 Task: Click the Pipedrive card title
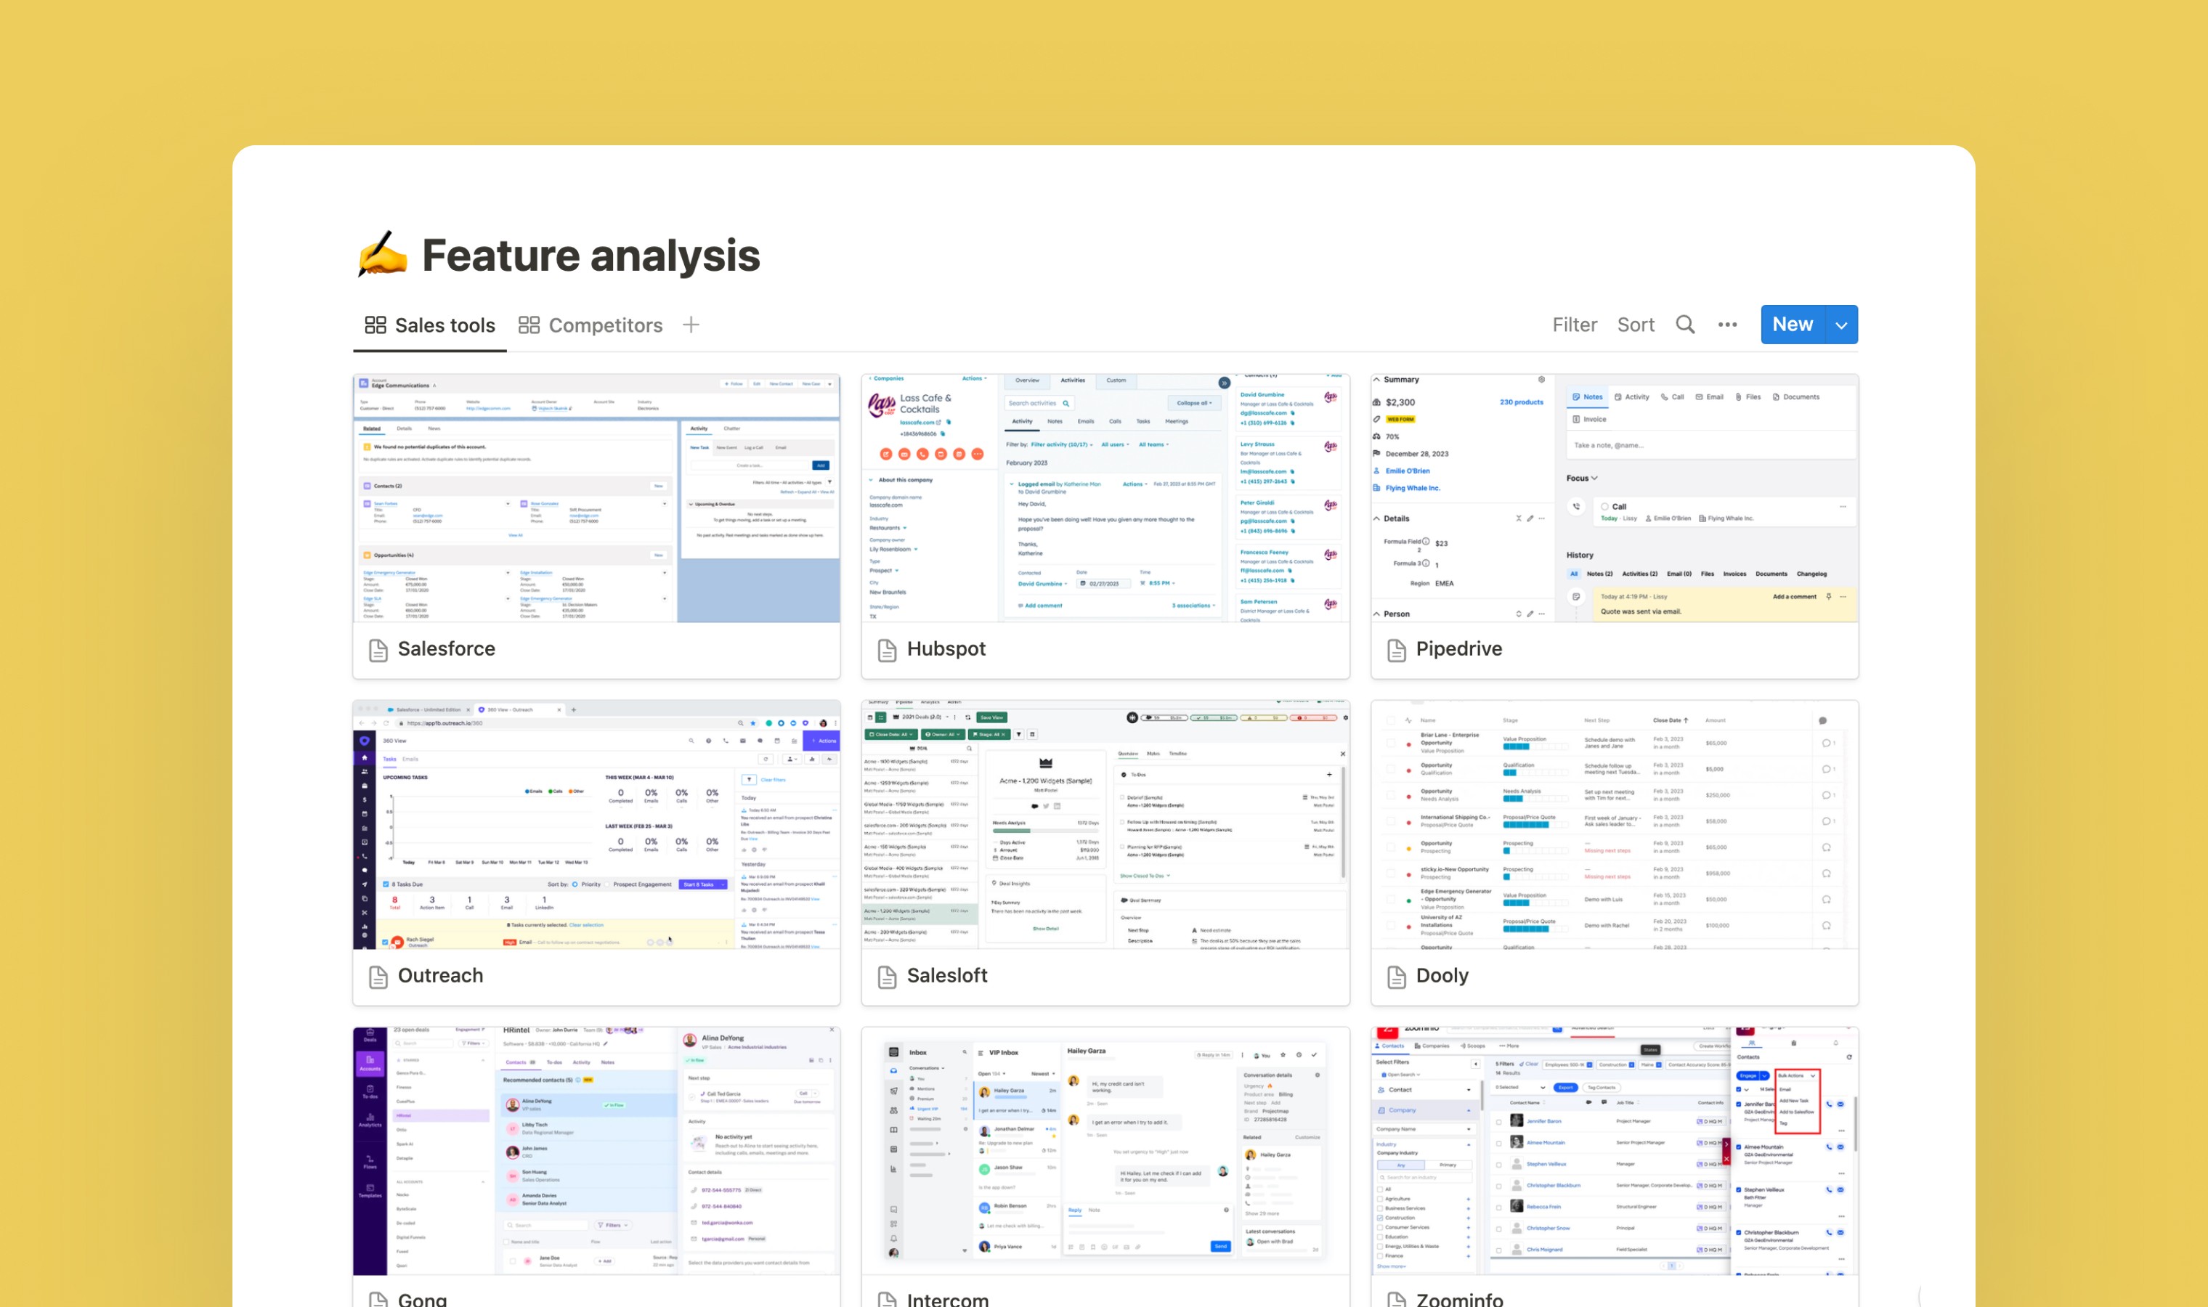pos(1459,649)
